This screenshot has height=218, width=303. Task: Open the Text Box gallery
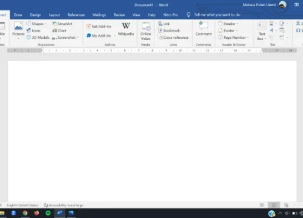click(262, 31)
